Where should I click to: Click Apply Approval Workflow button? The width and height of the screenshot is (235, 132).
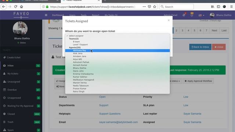click(x=198, y=81)
